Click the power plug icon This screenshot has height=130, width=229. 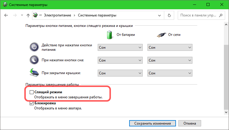[x=161, y=35]
